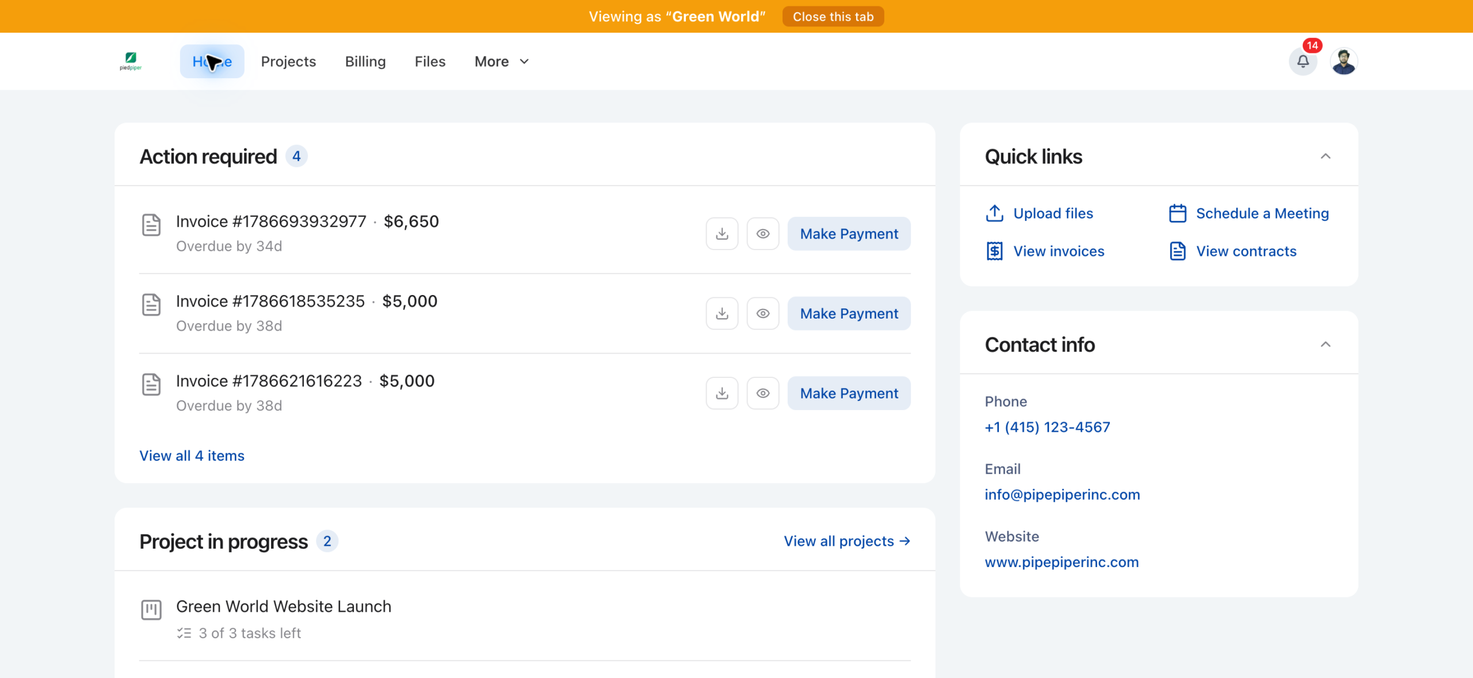The image size is (1473, 678).
Task: Click the Action required count badge
Action: click(296, 156)
